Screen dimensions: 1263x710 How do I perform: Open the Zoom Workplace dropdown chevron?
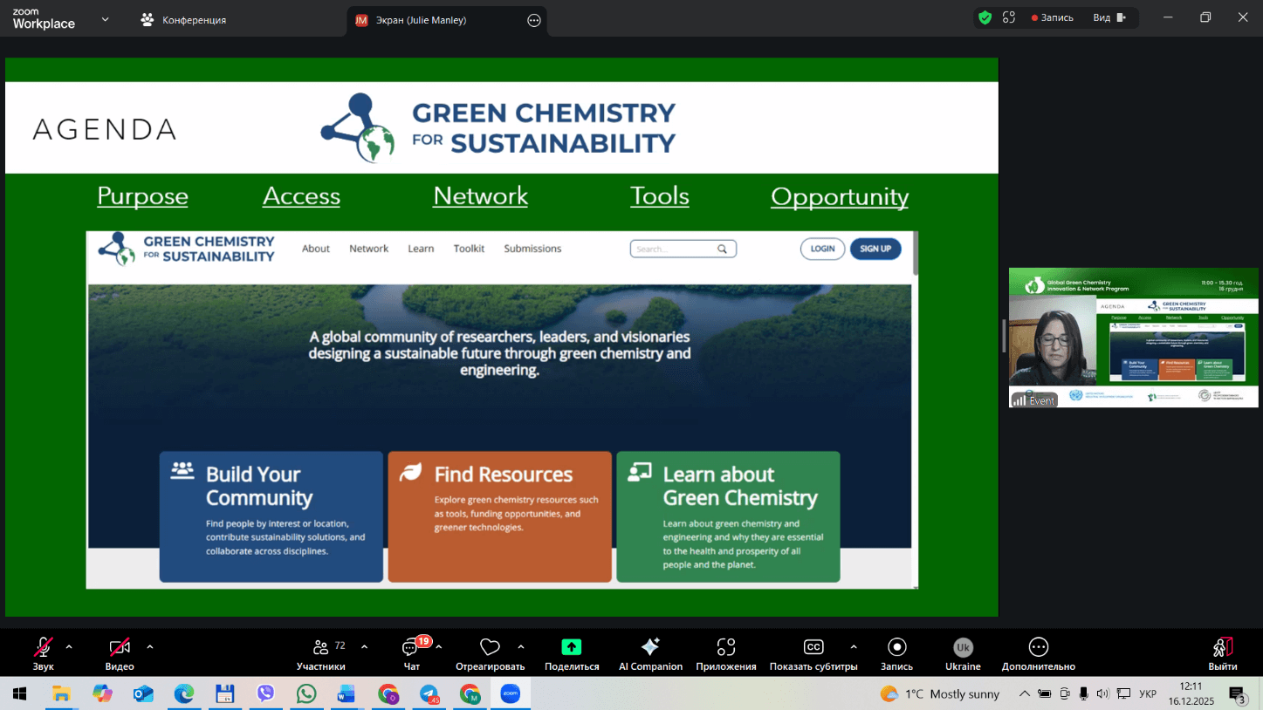[x=105, y=19]
